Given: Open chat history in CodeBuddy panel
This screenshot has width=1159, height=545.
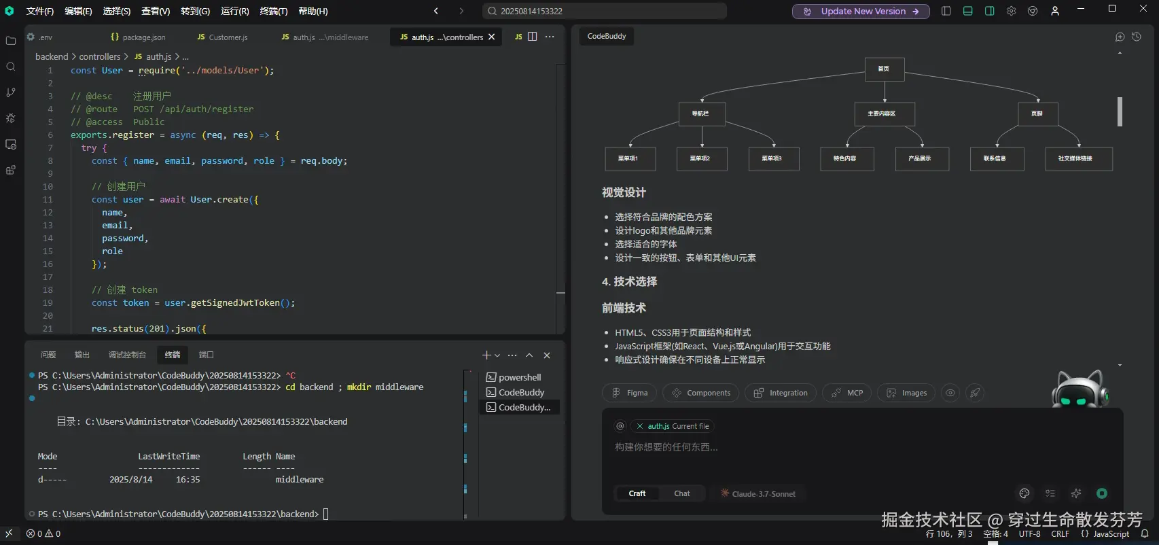Looking at the screenshot, I should tap(1137, 37).
